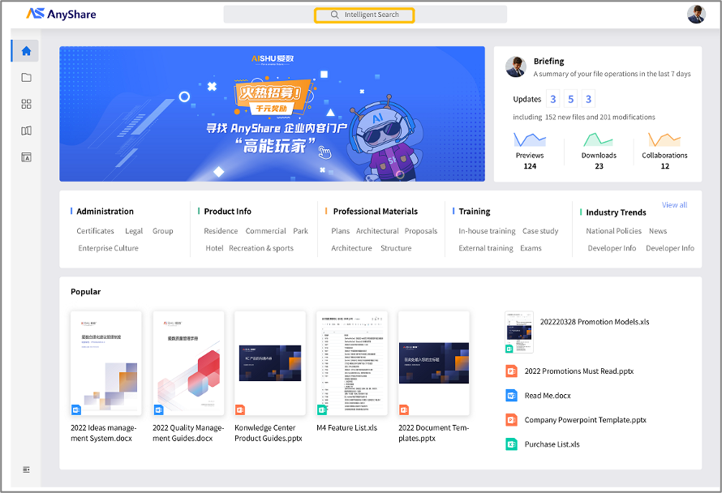The height and width of the screenshot is (493, 722).
Task: Click the apps grid icon in sidebar
Action: tap(26, 104)
